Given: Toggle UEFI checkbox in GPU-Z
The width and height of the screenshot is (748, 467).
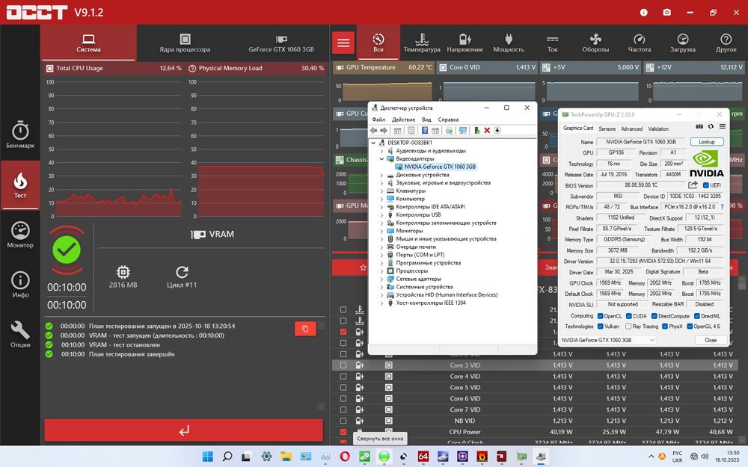Looking at the screenshot, I should coord(705,185).
